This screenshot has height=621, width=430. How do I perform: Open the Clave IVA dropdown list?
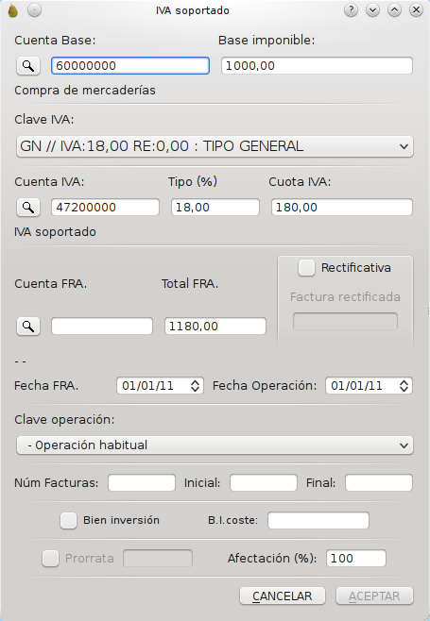pyautogui.click(x=215, y=146)
